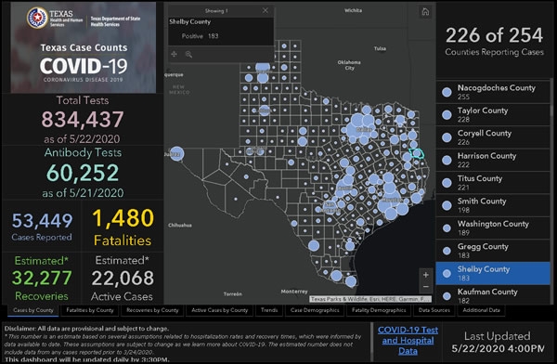The width and height of the screenshot is (557, 364).
Task: Click the 53,449 Cases Reported figure
Action: point(42,220)
